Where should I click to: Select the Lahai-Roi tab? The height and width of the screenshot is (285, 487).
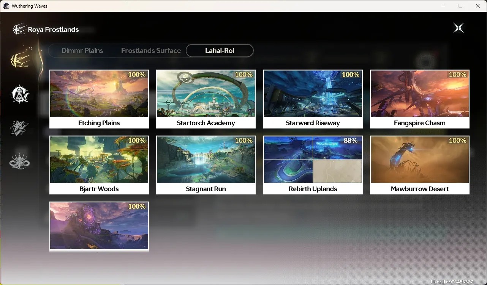click(x=220, y=50)
